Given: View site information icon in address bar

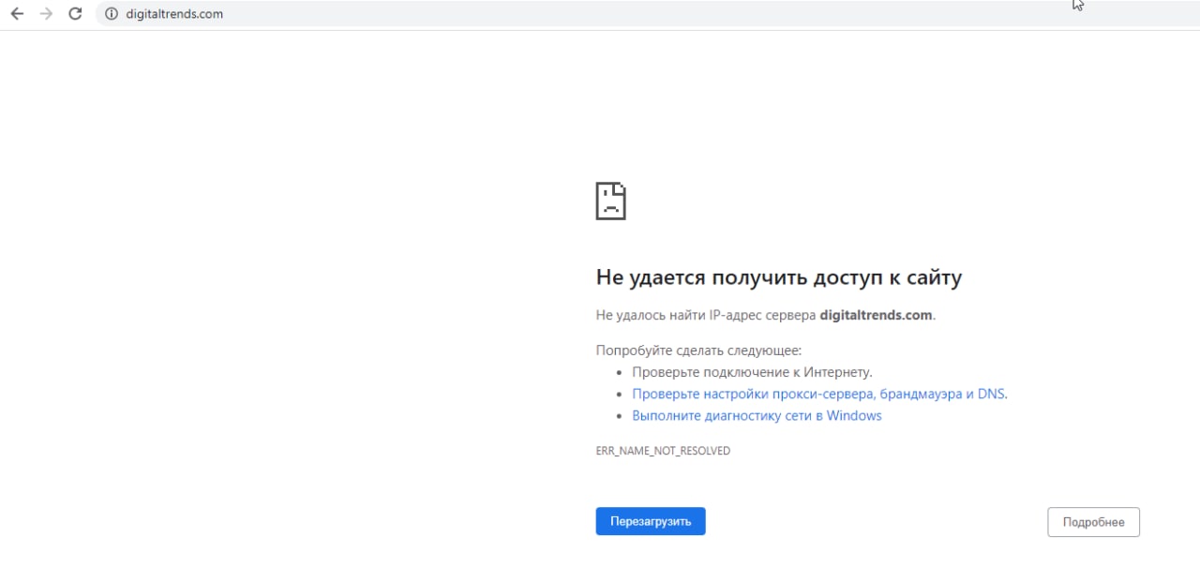Looking at the screenshot, I should point(112,14).
